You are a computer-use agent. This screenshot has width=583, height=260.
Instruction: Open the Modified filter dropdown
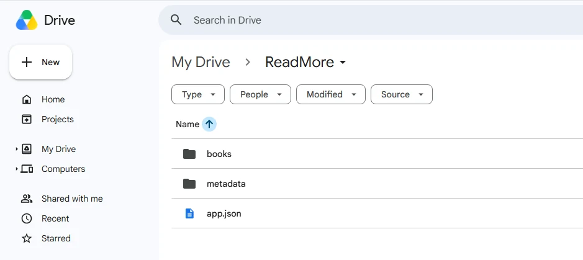(x=331, y=94)
